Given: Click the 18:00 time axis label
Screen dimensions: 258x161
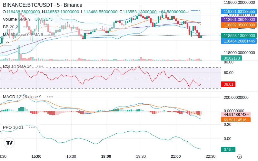Looking at the screenshot, I should (106, 156).
